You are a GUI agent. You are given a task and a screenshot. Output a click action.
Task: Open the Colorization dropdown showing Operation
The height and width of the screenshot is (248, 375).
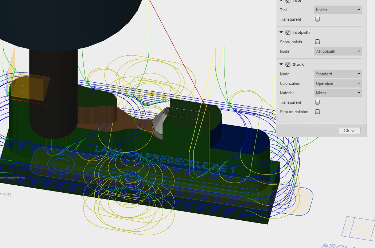pos(338,83)
